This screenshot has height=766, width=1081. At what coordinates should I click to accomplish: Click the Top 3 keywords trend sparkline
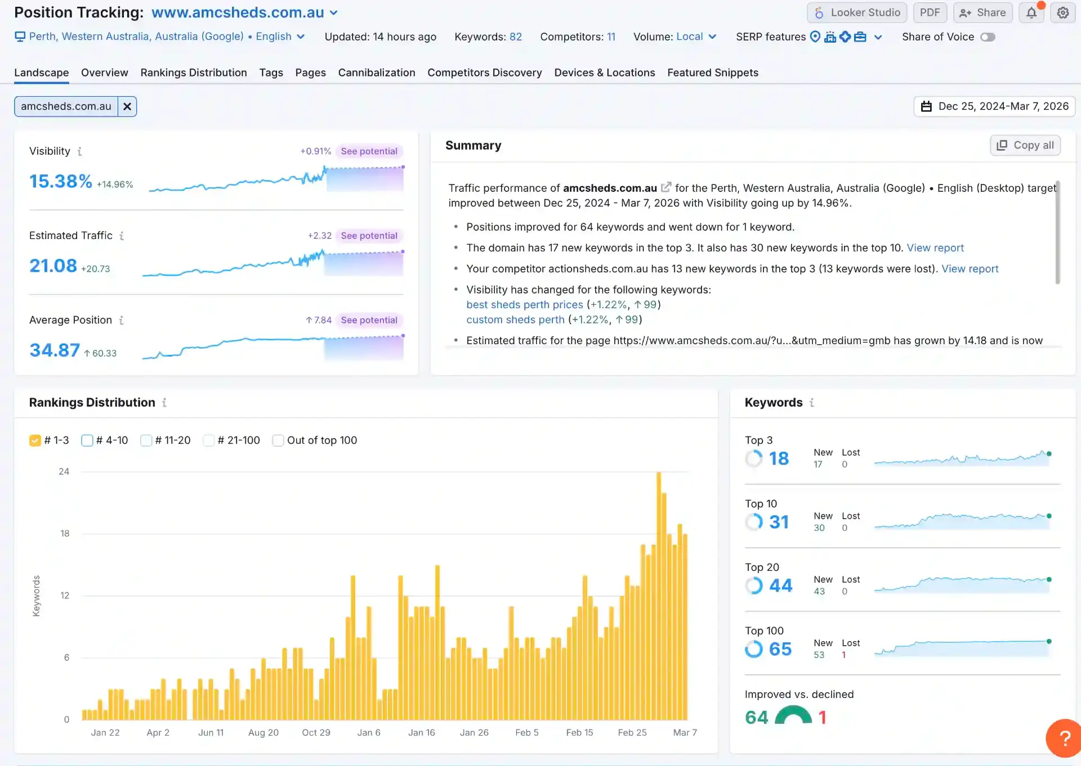click(963, 458)
